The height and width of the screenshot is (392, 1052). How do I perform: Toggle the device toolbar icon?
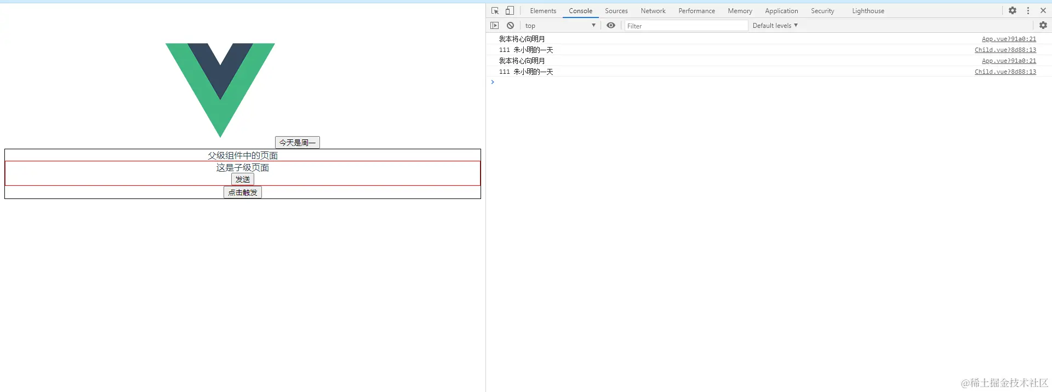pos(510,10)
